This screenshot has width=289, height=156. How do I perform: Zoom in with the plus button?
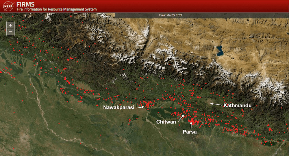click(x=10, y=25)
